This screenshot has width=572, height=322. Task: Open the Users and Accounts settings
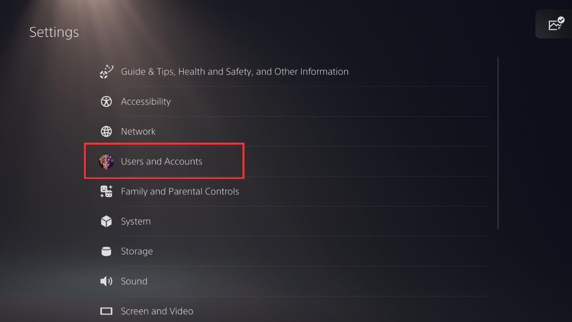pyautogui.click(x=162, y=161)
